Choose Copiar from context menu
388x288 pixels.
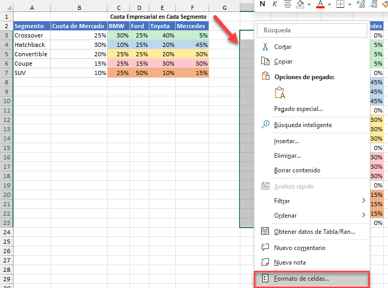pos(312,61)
